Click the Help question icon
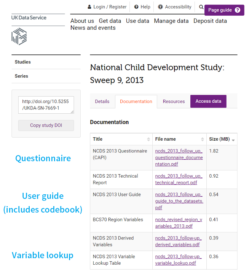 [136, 7]
